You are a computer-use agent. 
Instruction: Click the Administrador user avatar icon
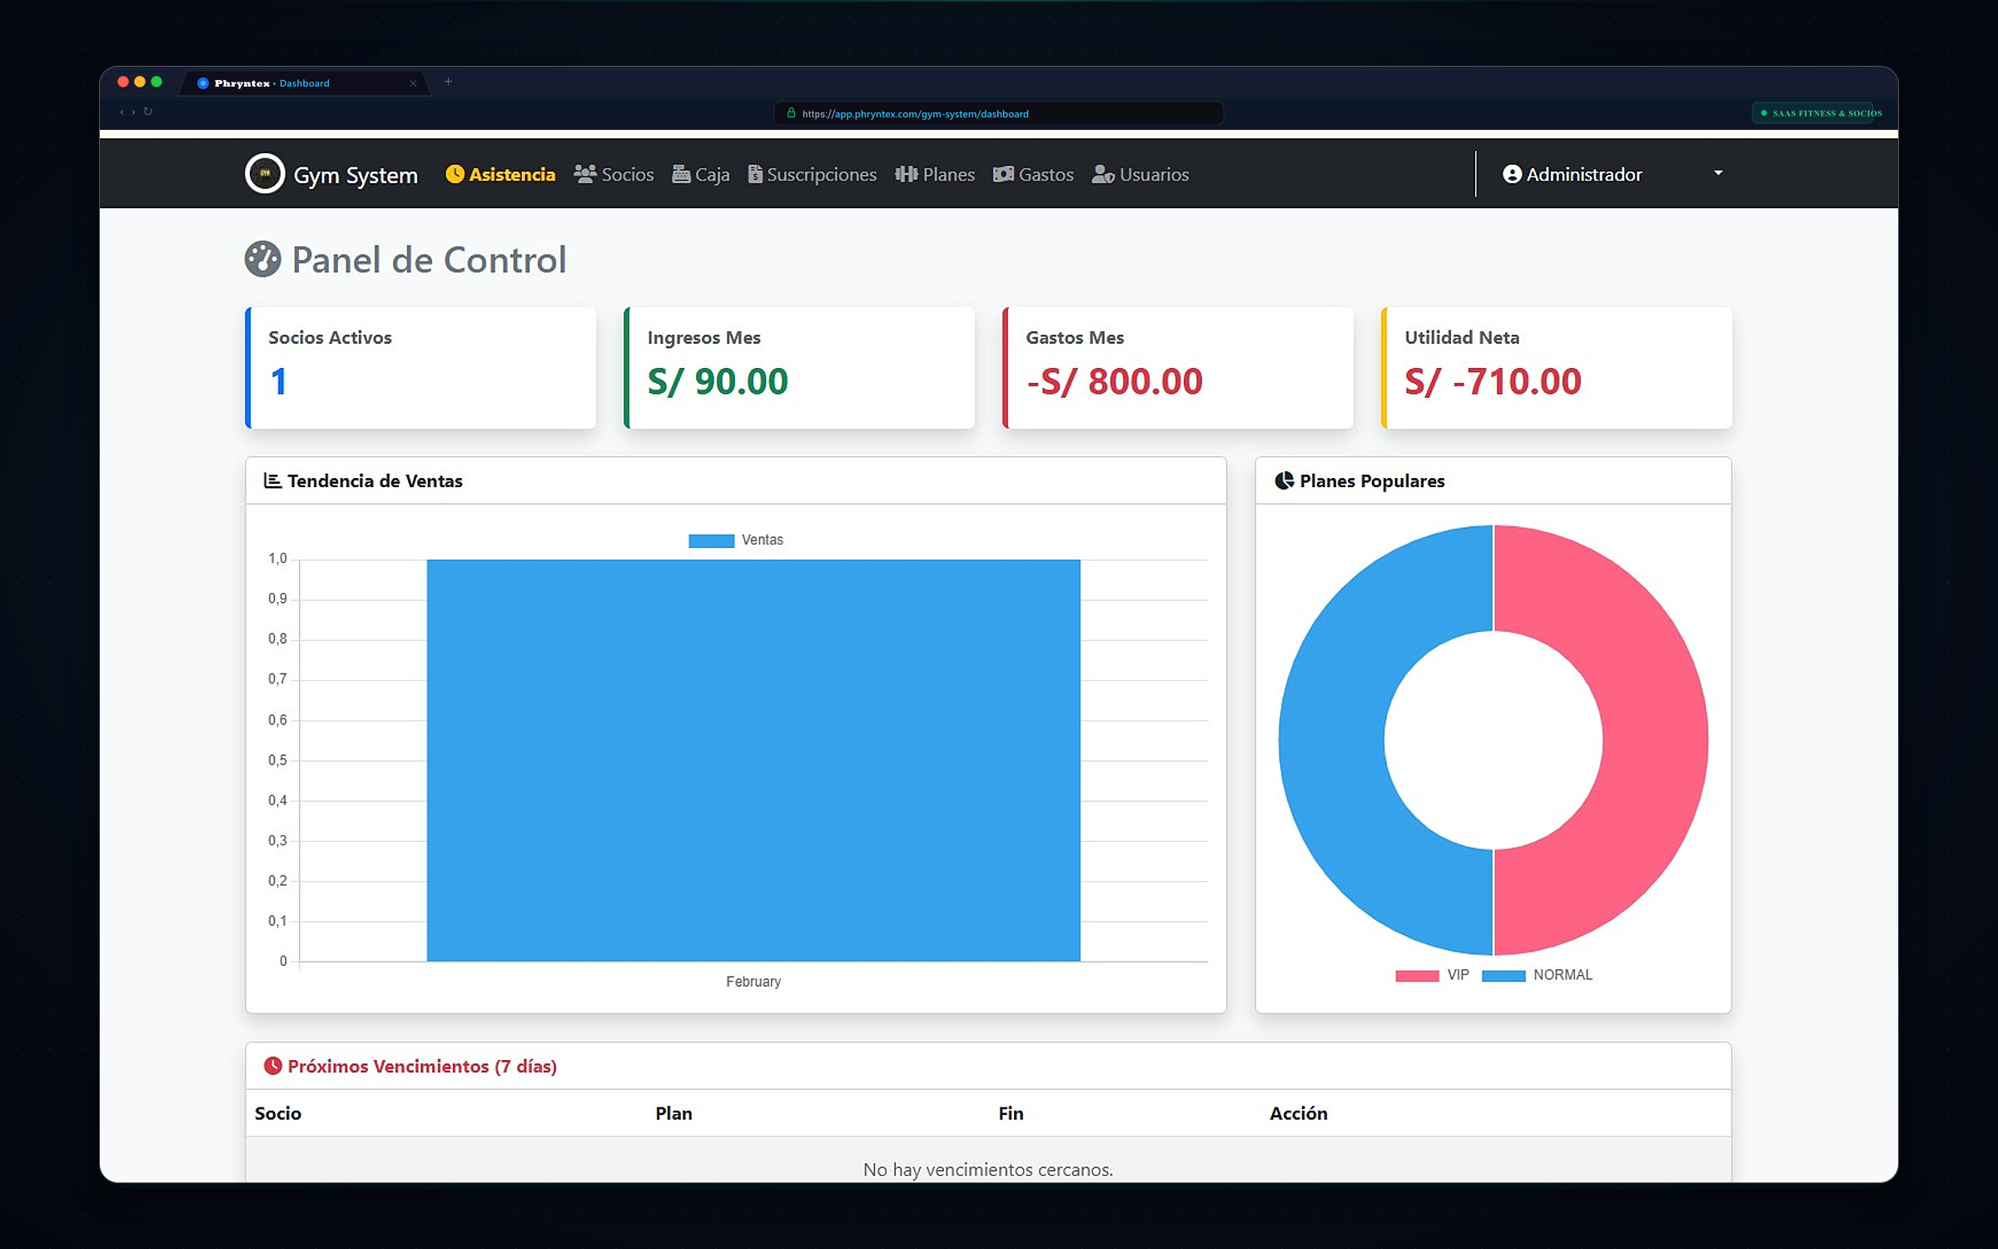click(x=1512, y=174)
